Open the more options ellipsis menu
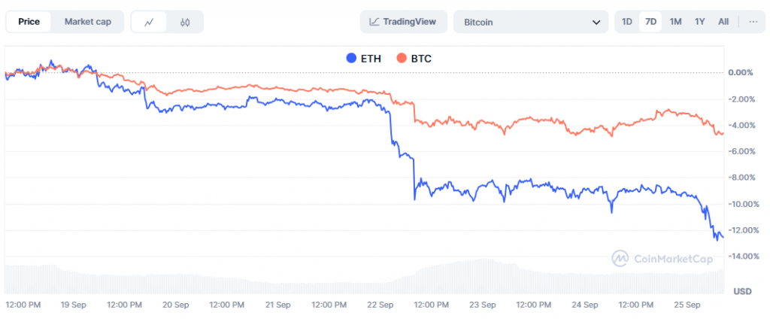The width and height of the screenshot is (770, 322). point(753,22)
